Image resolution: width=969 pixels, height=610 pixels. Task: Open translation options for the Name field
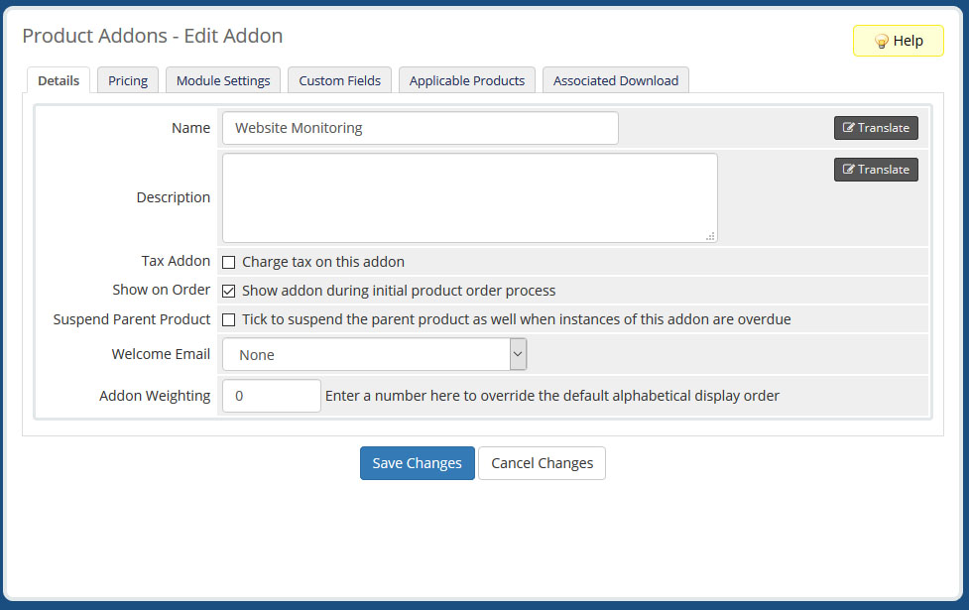pos(875,127)
